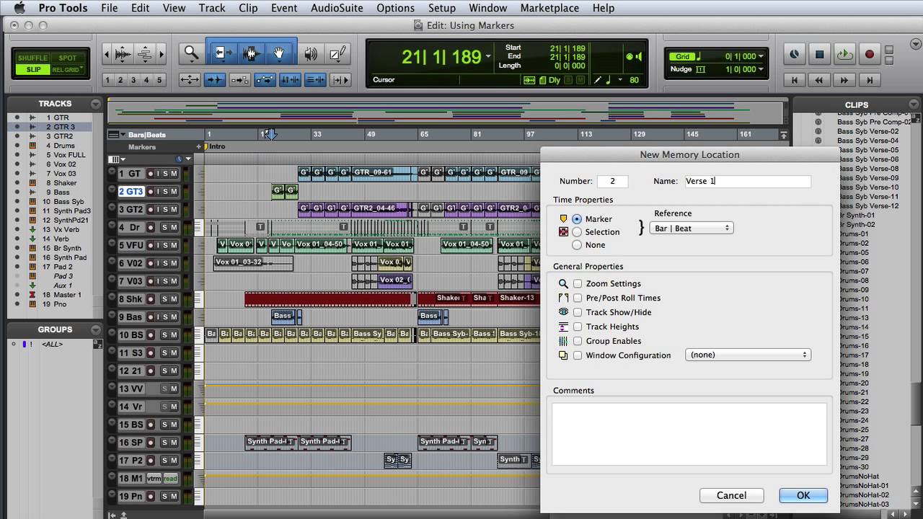The height and width of the screenshot is (519, 923).
Task: Open the Event menu
Action: click(283, 8)
